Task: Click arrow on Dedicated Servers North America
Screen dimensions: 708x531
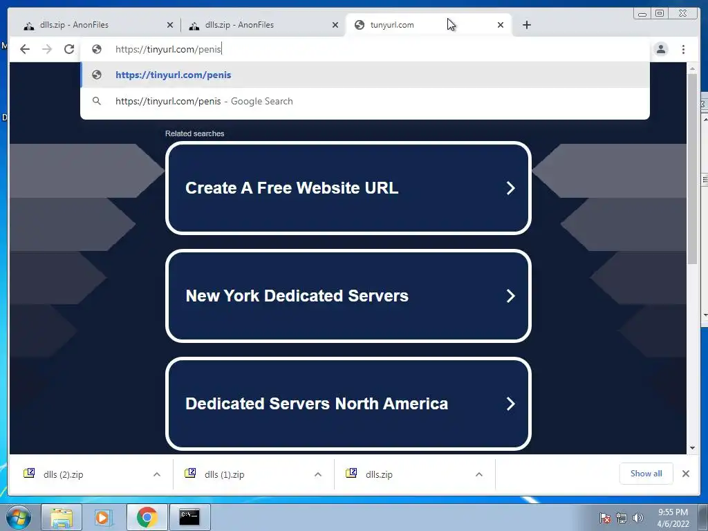Action: click(x=511, y=404)
